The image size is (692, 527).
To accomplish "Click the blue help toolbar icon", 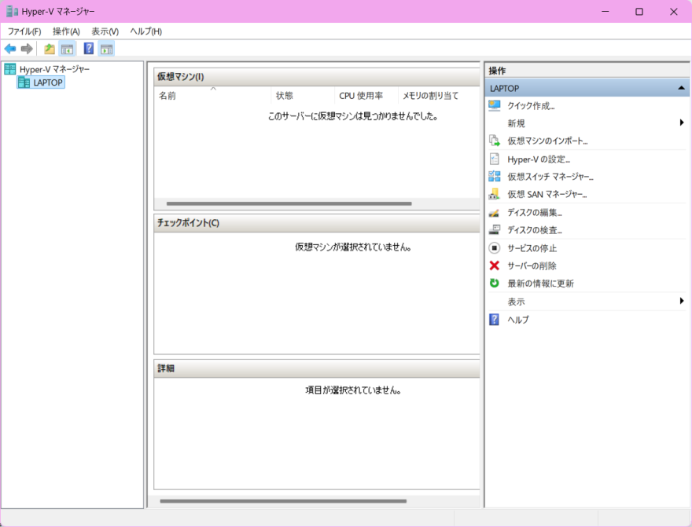I will click(89, 49).
